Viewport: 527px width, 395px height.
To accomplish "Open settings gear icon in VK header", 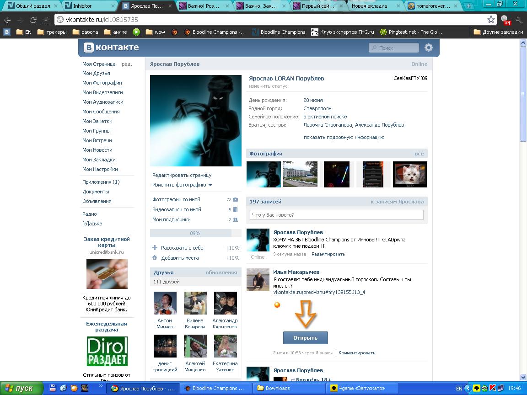I will pos(428,48).
